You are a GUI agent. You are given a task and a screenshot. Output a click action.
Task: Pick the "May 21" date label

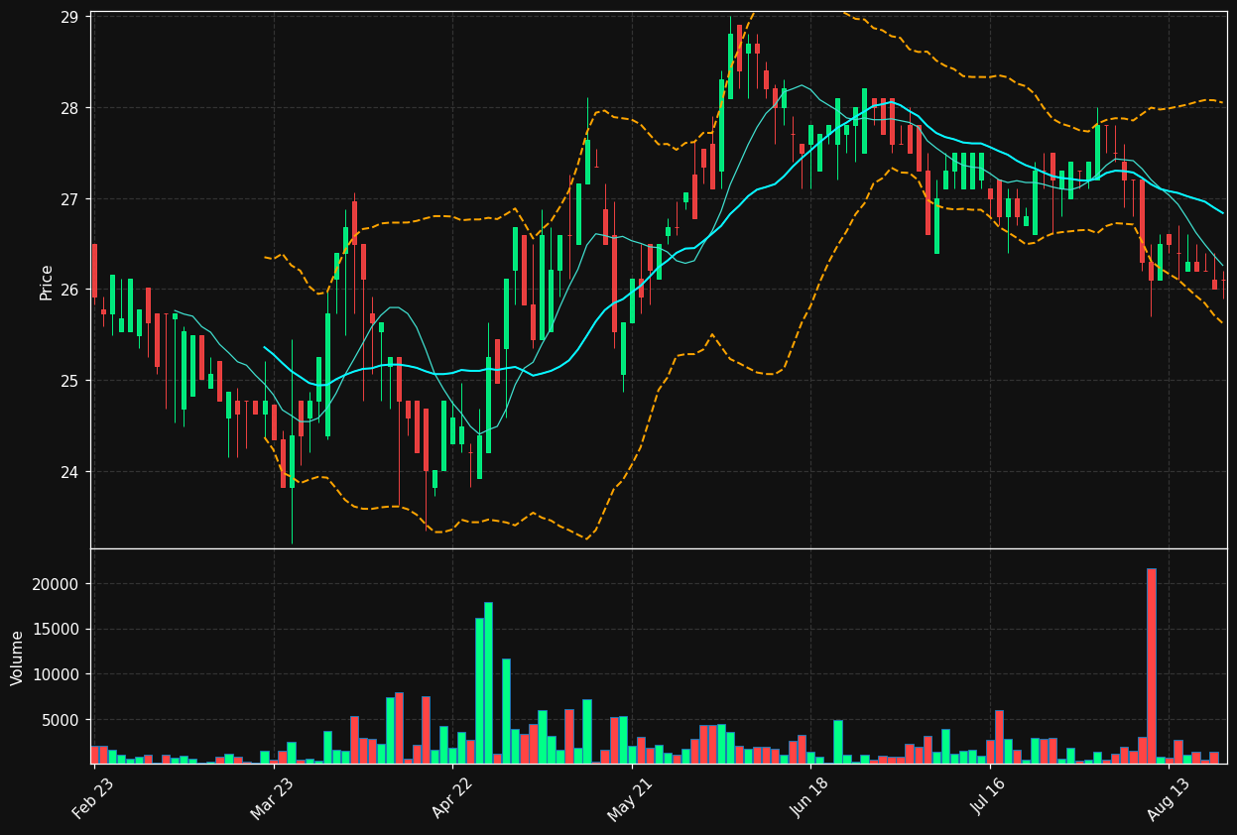[x=631, y=798]
